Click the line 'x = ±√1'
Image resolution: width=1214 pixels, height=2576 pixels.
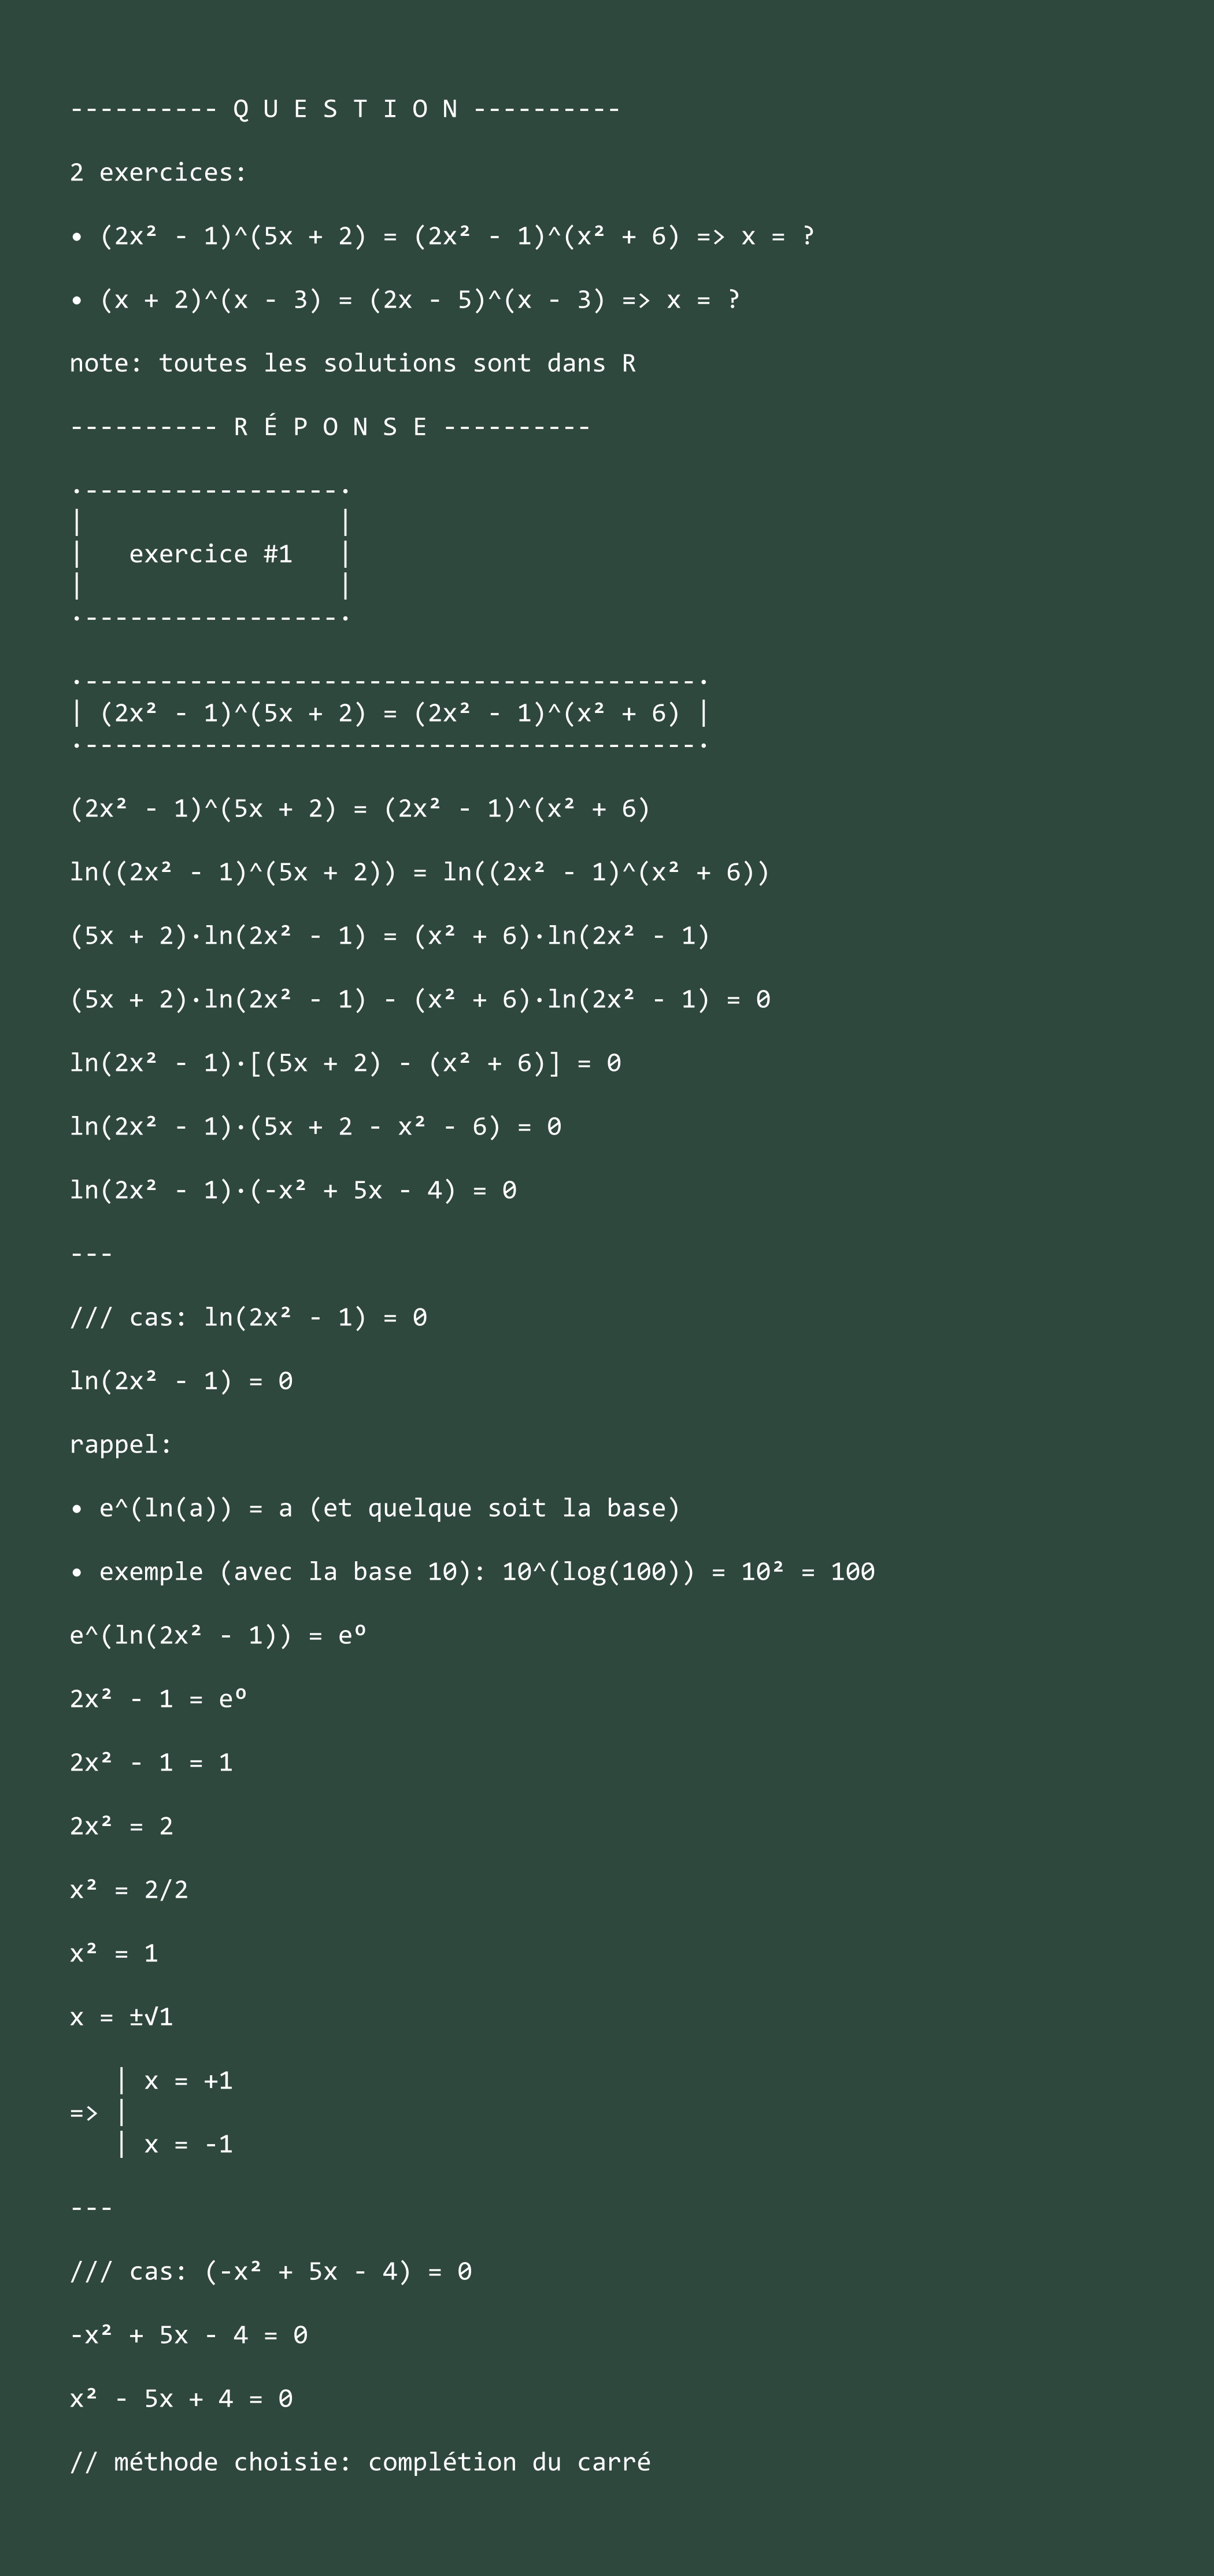121,2016
